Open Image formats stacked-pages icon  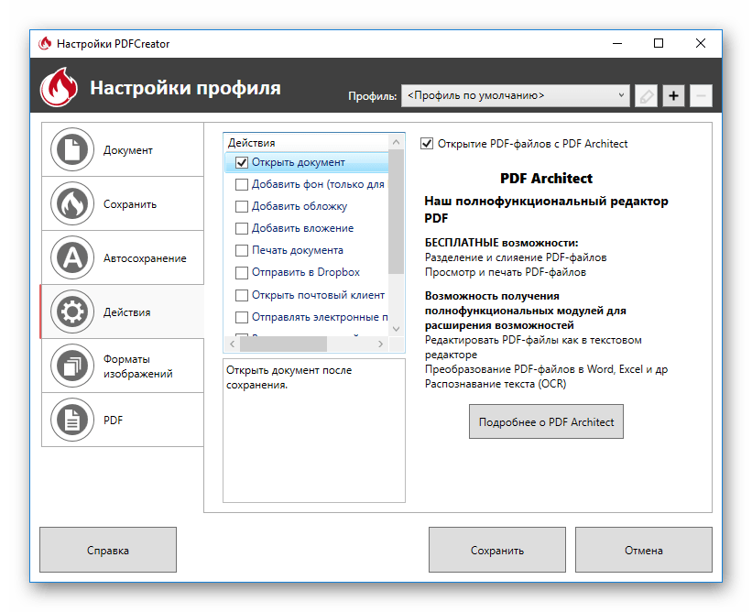[x=71, y=366]
